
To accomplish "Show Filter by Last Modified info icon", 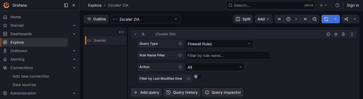I will tap(189, 79).
